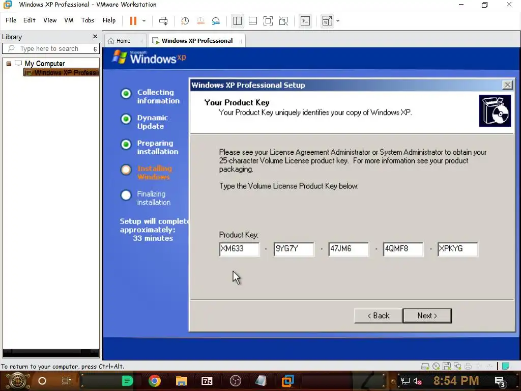This screenshot has height=391, width=521.
Task: Open the console view terminal icon
Action: pos(305,21)
